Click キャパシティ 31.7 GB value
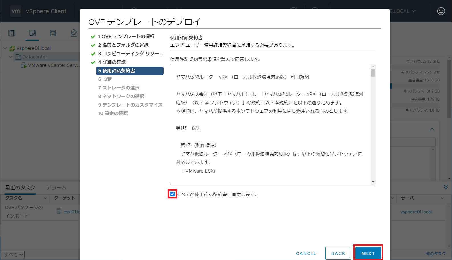The image size is (452, 260). [421, 91]
